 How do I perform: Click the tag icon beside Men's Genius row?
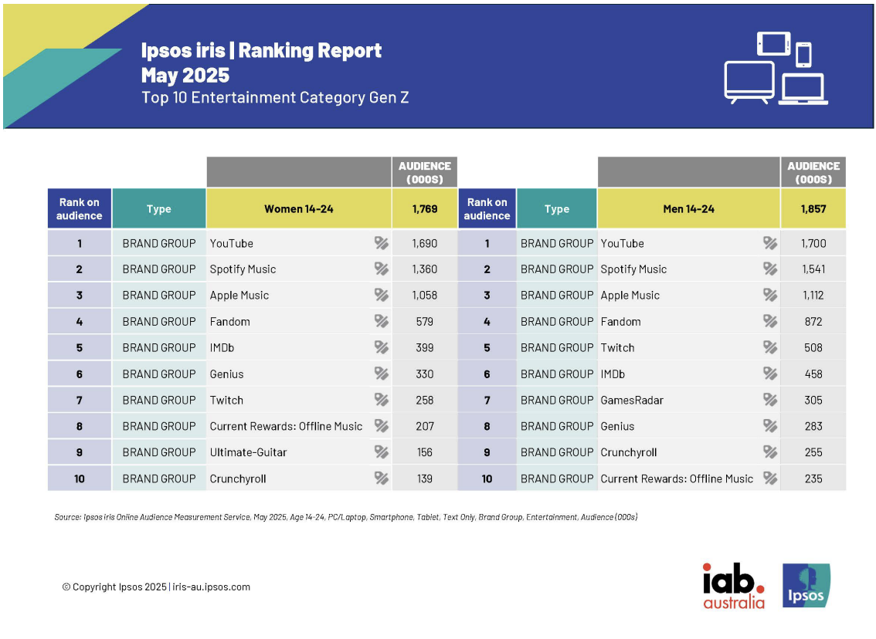coord(770,426)
